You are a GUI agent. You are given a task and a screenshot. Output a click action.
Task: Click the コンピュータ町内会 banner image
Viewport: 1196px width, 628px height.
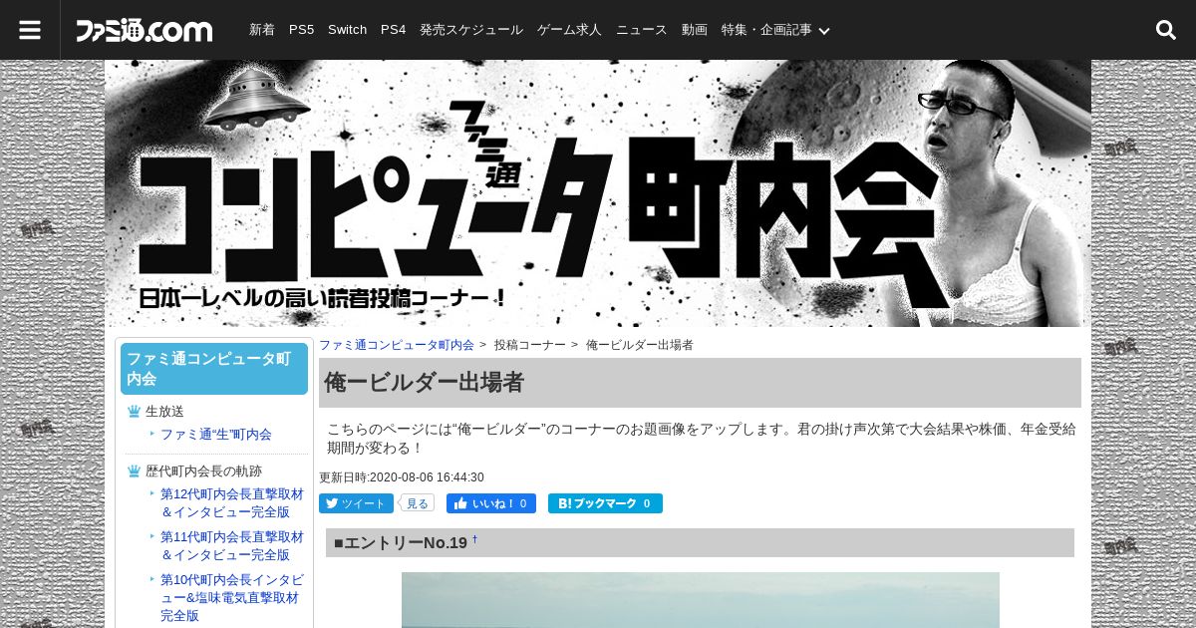click(x=598, y=193)
